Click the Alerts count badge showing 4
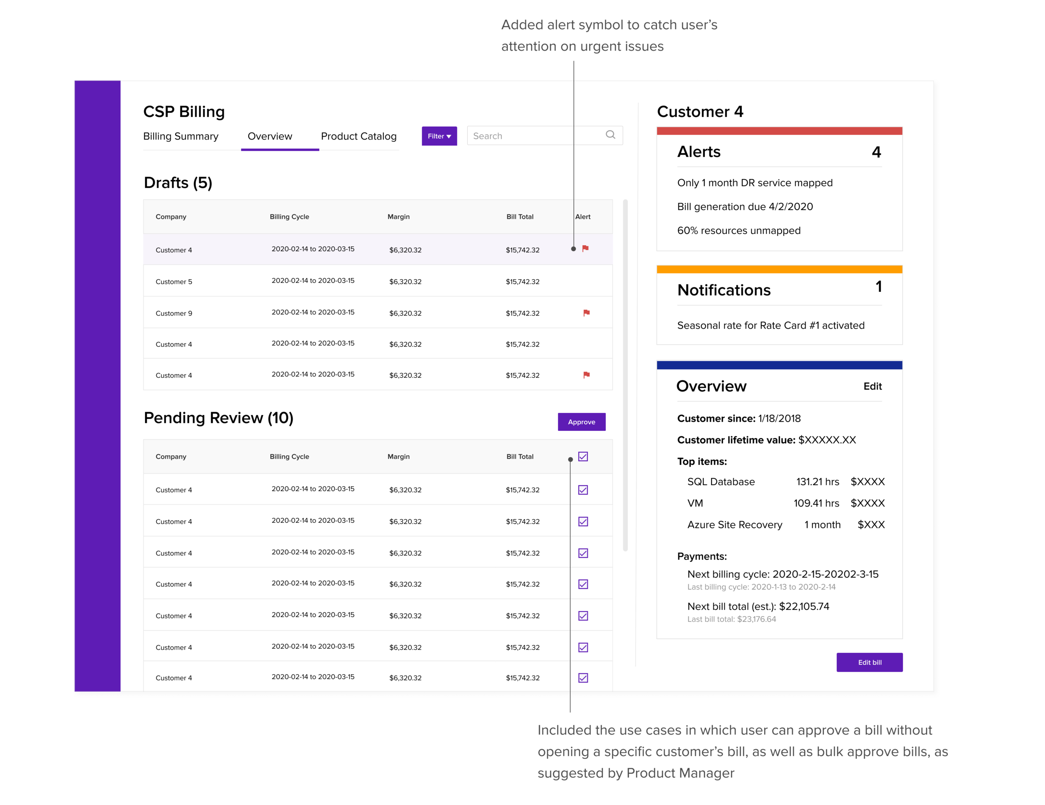Screen dimensions: 1045x805 (876, 152)
